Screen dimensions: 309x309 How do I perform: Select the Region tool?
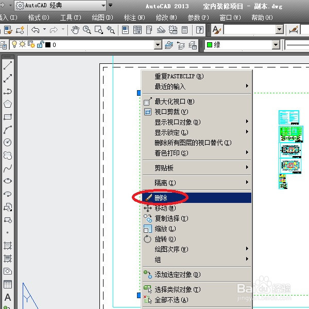8,271
